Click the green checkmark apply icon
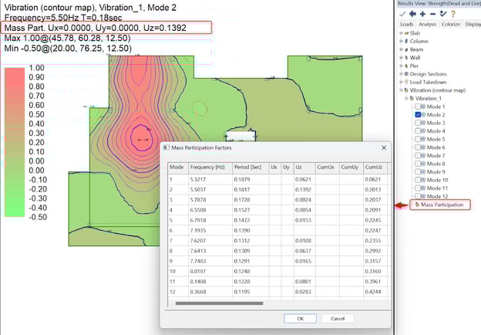Image resolution: width=481 pixels, height=335 pixels. point(402,13)
